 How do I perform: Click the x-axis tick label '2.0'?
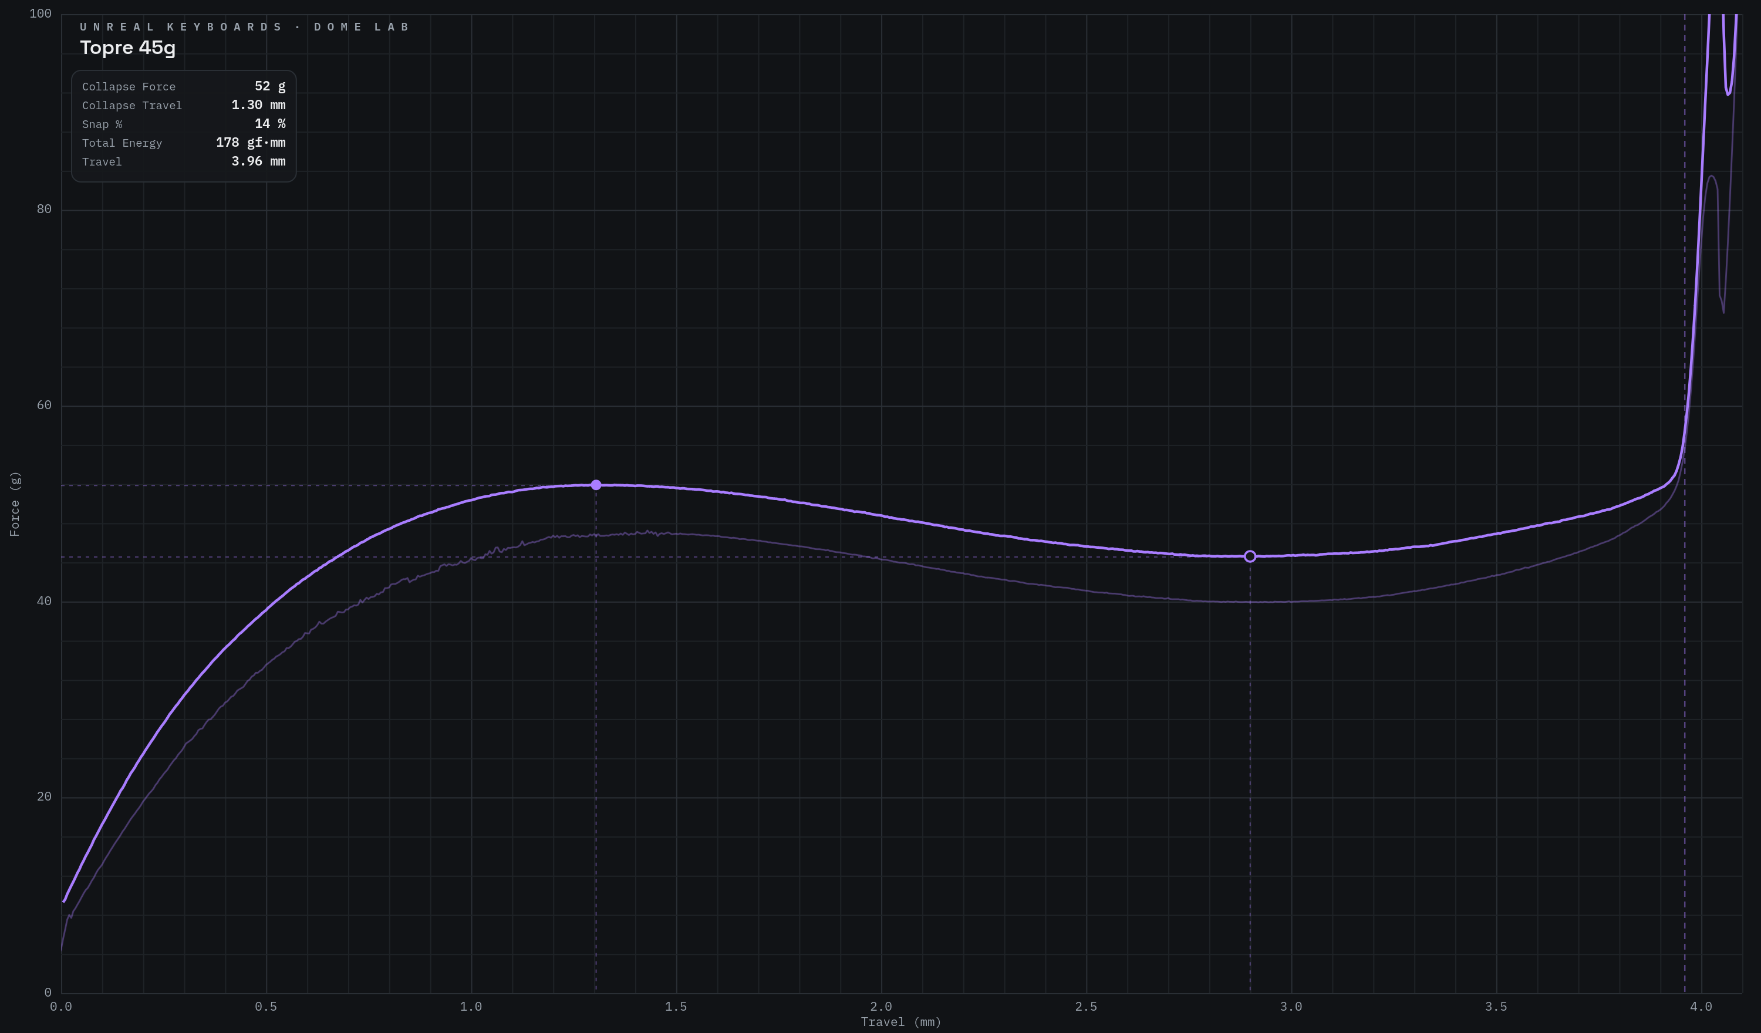pos(881,1007)
